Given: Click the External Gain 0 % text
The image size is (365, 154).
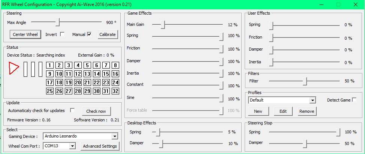Looking at the screenshot, I should (96, 55).
